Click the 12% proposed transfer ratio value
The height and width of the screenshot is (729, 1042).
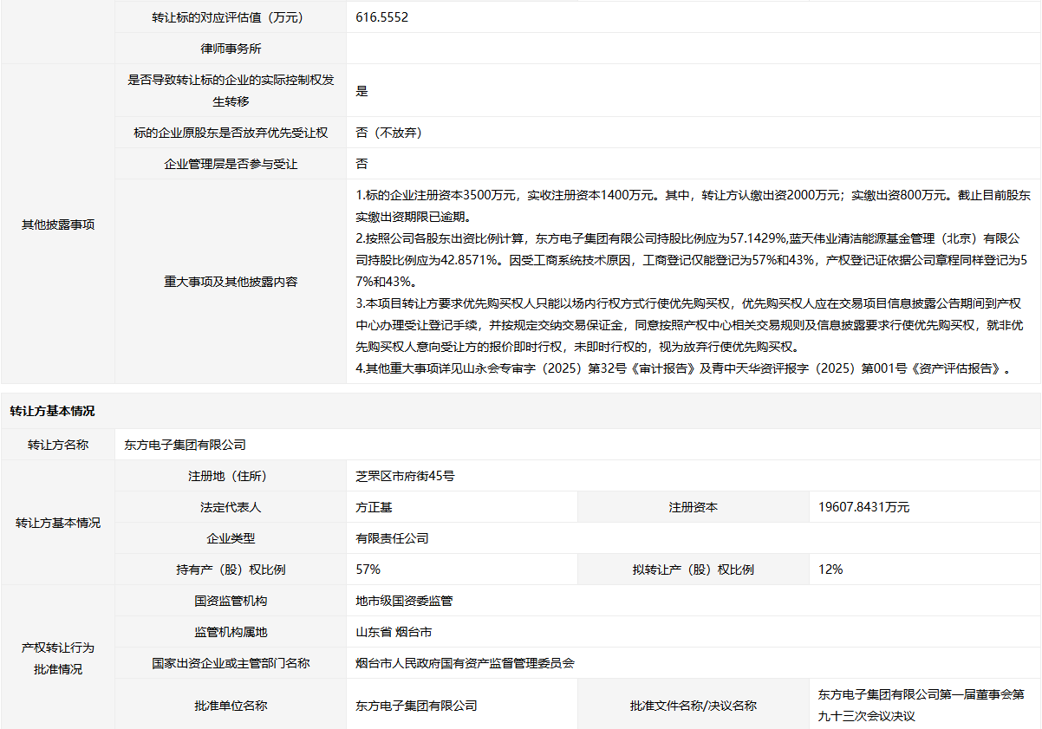pos(830,570)
